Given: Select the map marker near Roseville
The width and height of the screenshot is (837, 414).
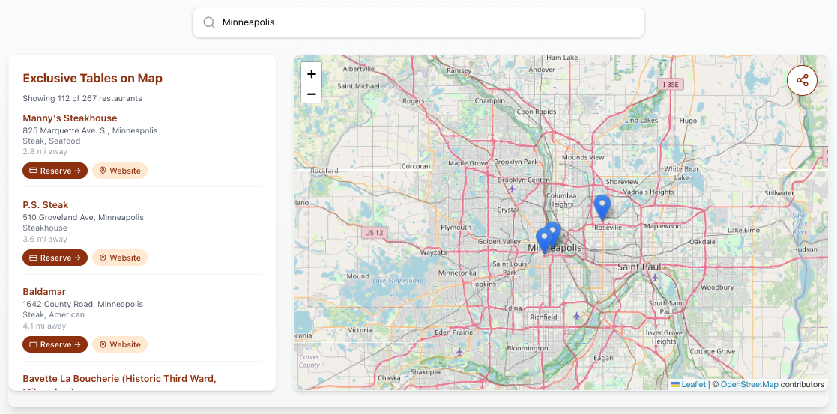Looking at the screenshot, I should coord(602,206).
